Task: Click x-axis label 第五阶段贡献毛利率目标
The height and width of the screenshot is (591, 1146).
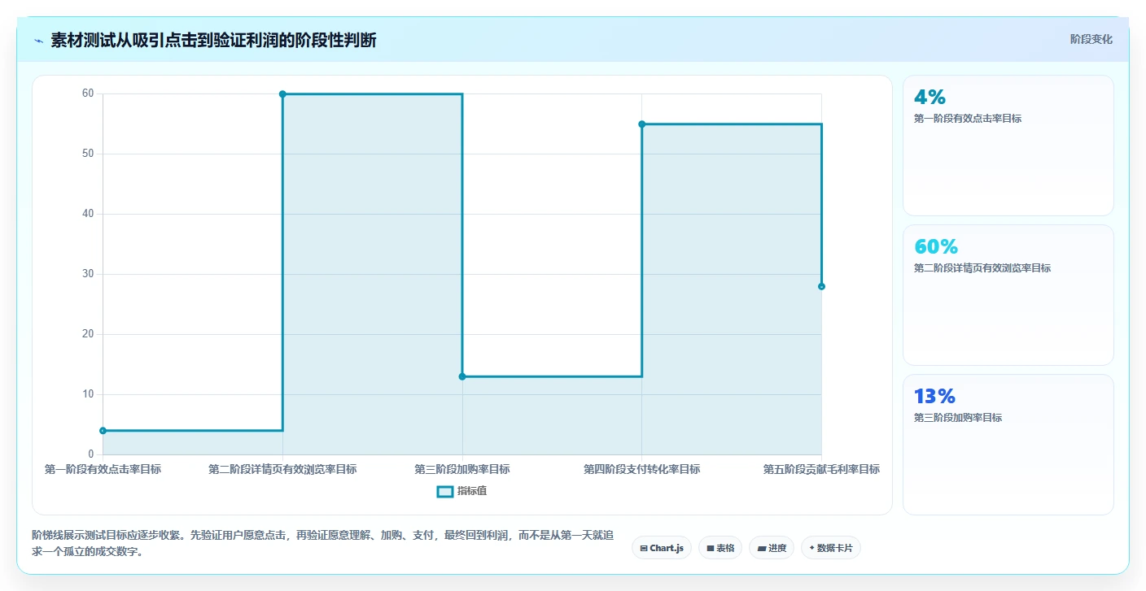Action: point(821,469)
